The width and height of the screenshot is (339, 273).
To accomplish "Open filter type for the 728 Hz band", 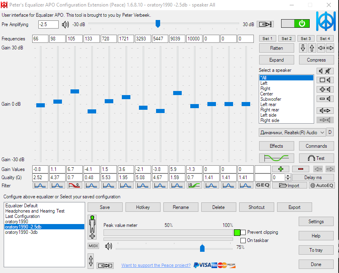I will click(108, 185).
